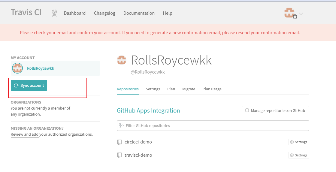This screenshot has height=172, width=336.
Task: Click the repo icon beside circleci-demo
Action: [120, 142]
